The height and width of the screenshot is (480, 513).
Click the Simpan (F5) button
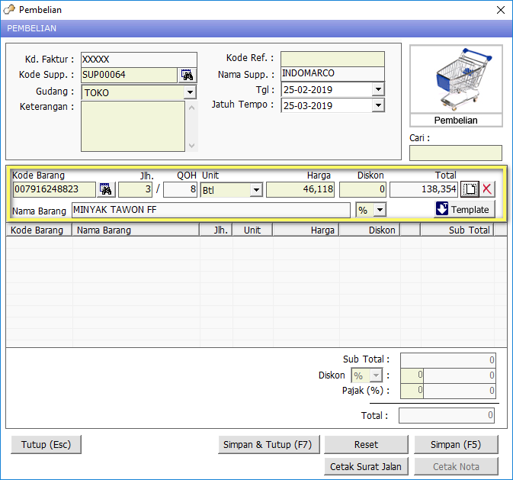point(456,444)
